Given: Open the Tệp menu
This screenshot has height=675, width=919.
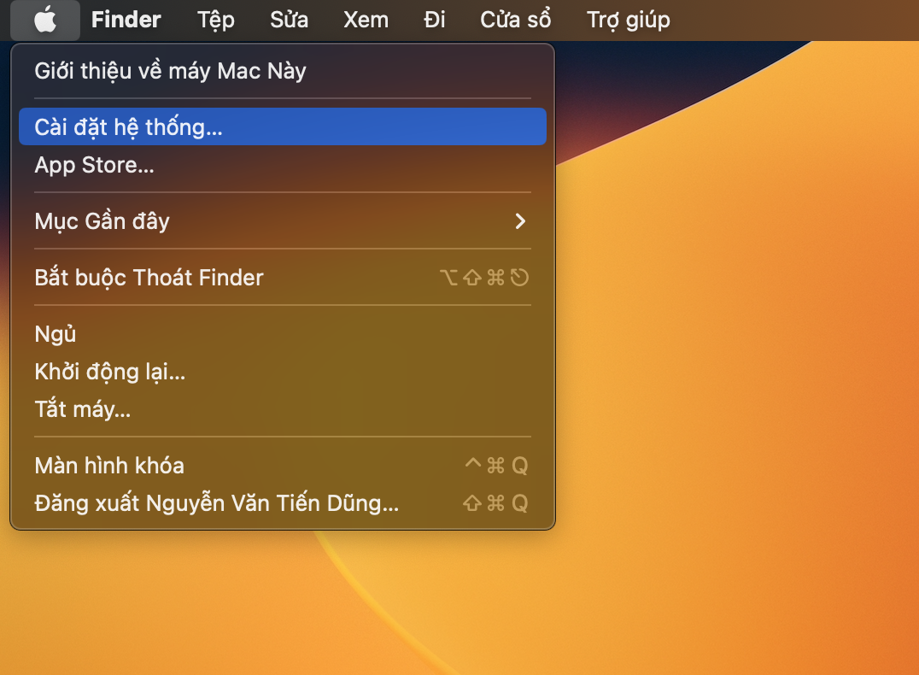Looking at the screenshot, I should [x=215, y=20].
